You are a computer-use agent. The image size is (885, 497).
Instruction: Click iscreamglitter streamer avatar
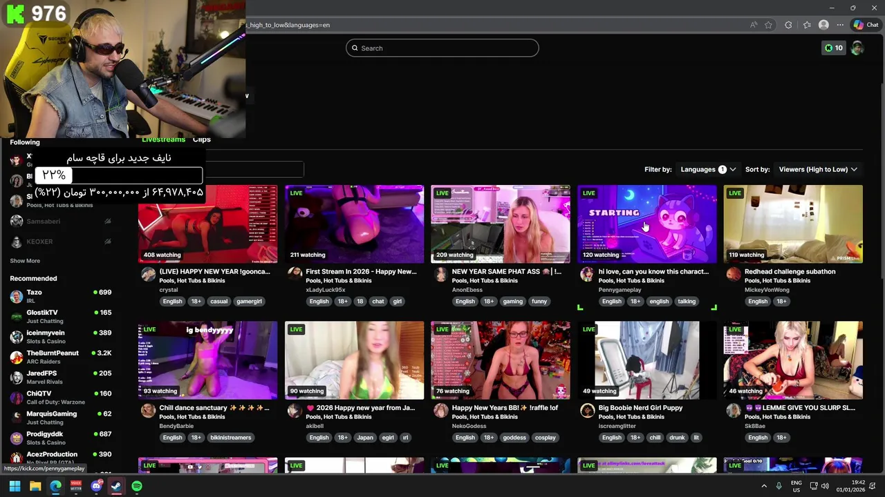click(587, 411)
